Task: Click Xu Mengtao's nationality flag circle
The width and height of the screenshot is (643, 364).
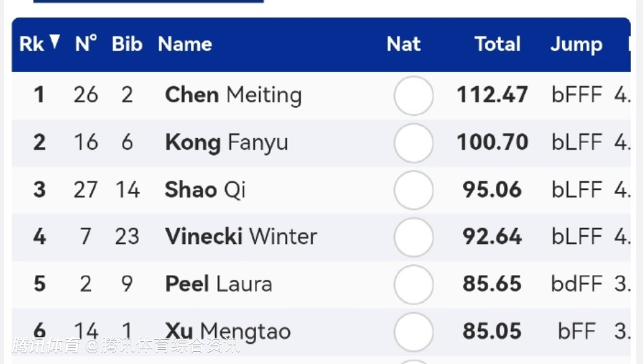Action: (x=413, y=332)
